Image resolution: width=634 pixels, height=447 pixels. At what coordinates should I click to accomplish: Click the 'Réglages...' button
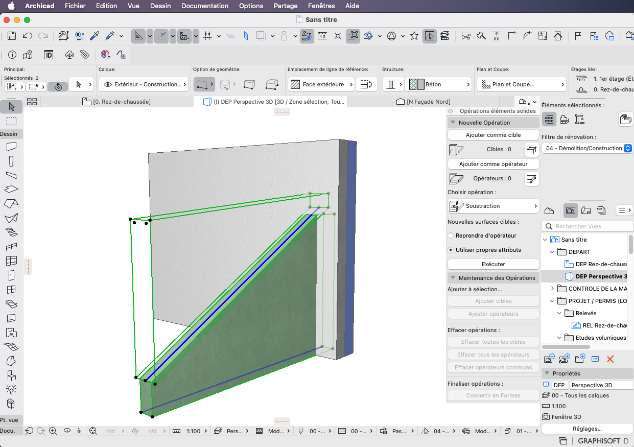point(587,429)
